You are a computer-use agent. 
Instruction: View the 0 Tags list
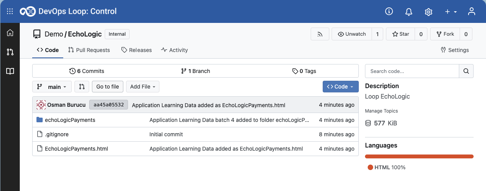(x=304, y=71)
